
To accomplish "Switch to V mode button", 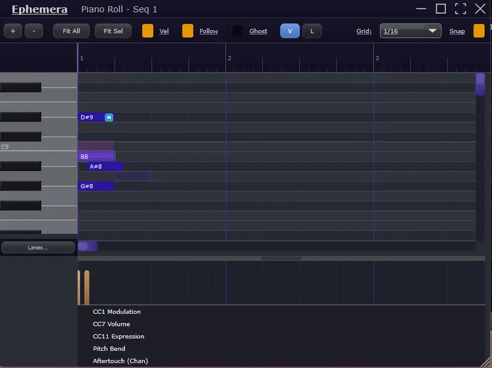I will [x=290, y=31].
